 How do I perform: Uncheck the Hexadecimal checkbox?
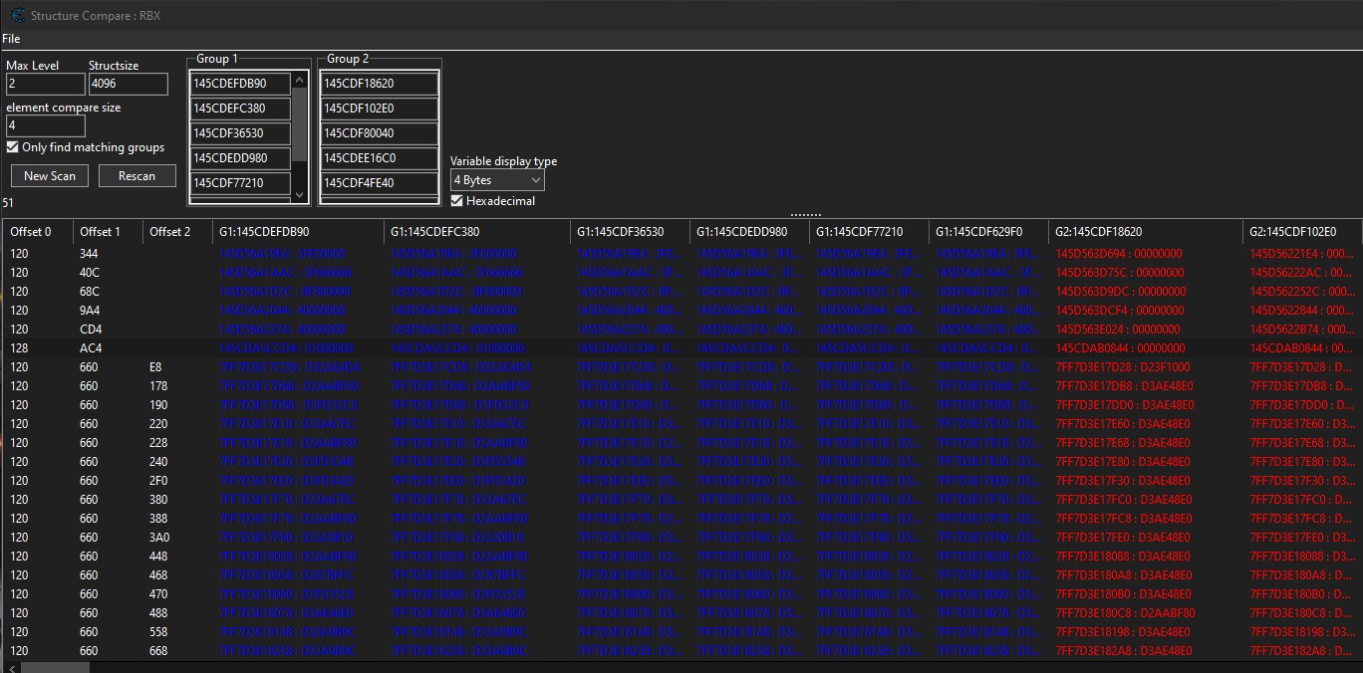tap(457, 201)
